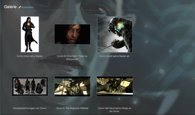Screen dimensions: 195x115
Task: Open the Corvo ohne seine Maske image
Action: (30, 34)
